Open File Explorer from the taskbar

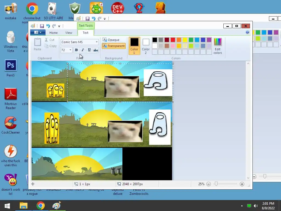(x=24, y=206)
